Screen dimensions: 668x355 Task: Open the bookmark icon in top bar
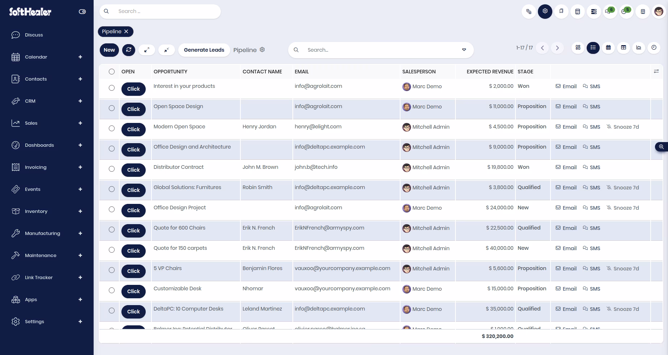click(561, 12)
